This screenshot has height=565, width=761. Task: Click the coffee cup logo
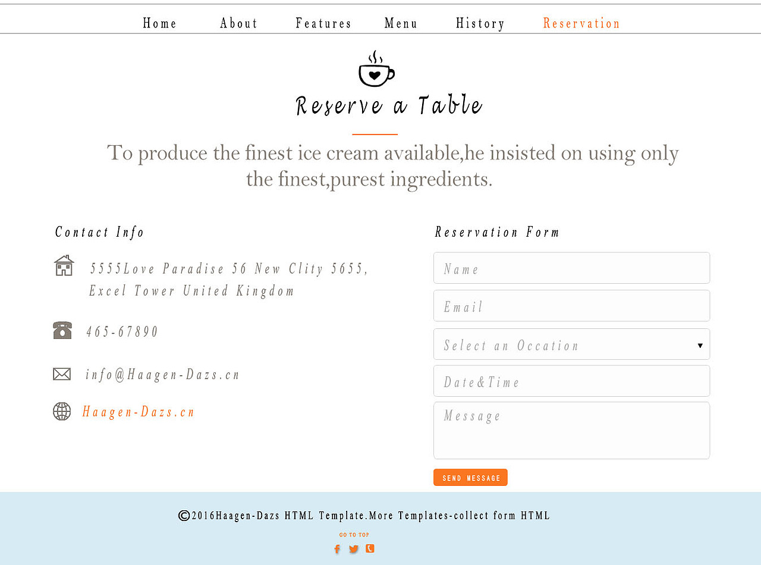376,70
